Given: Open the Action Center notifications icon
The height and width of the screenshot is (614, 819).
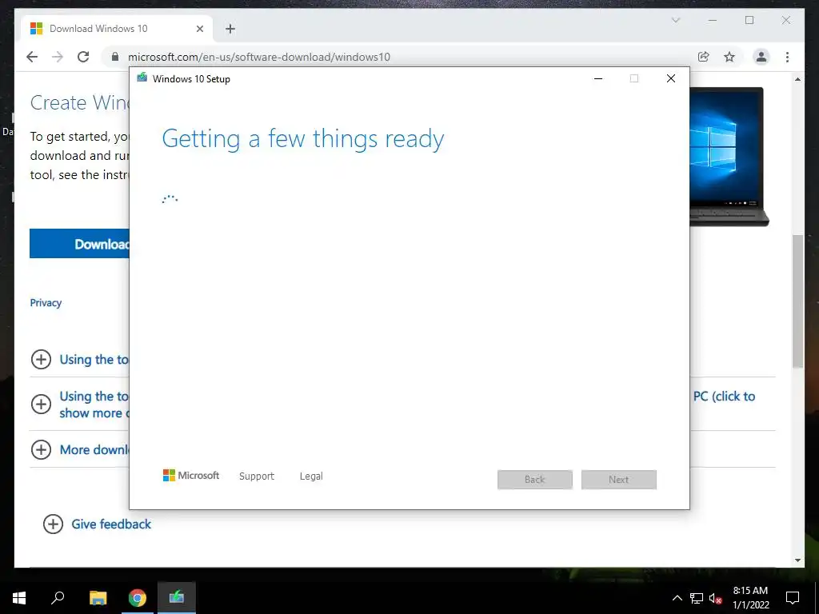Looking at the screenshot, I should (x=793, y=598).
